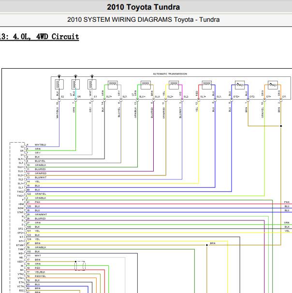Select the SL1 linear solenoid symbol
The width and height of the screenshot is (292, 293).
tap(207, 85)
